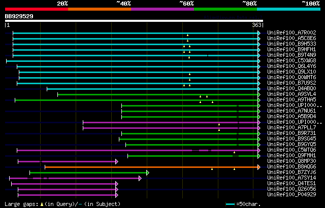Open hit UniRef100_A5C8E6
The height and width of the screenshot is (208, 325).
291,38
